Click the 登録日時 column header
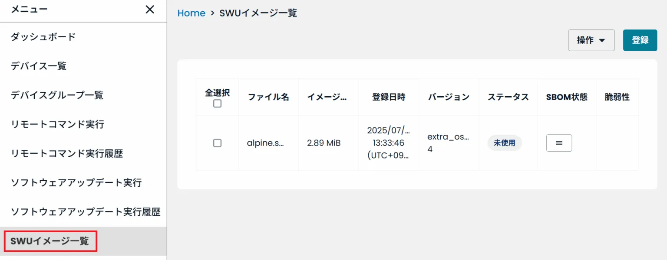This screenshot has width=667, height=260. [389, 97]
